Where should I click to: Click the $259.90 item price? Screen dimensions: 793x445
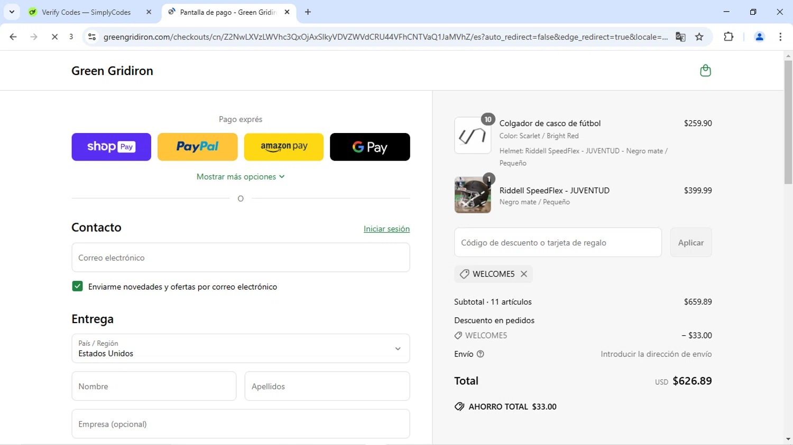pos(698,124)
